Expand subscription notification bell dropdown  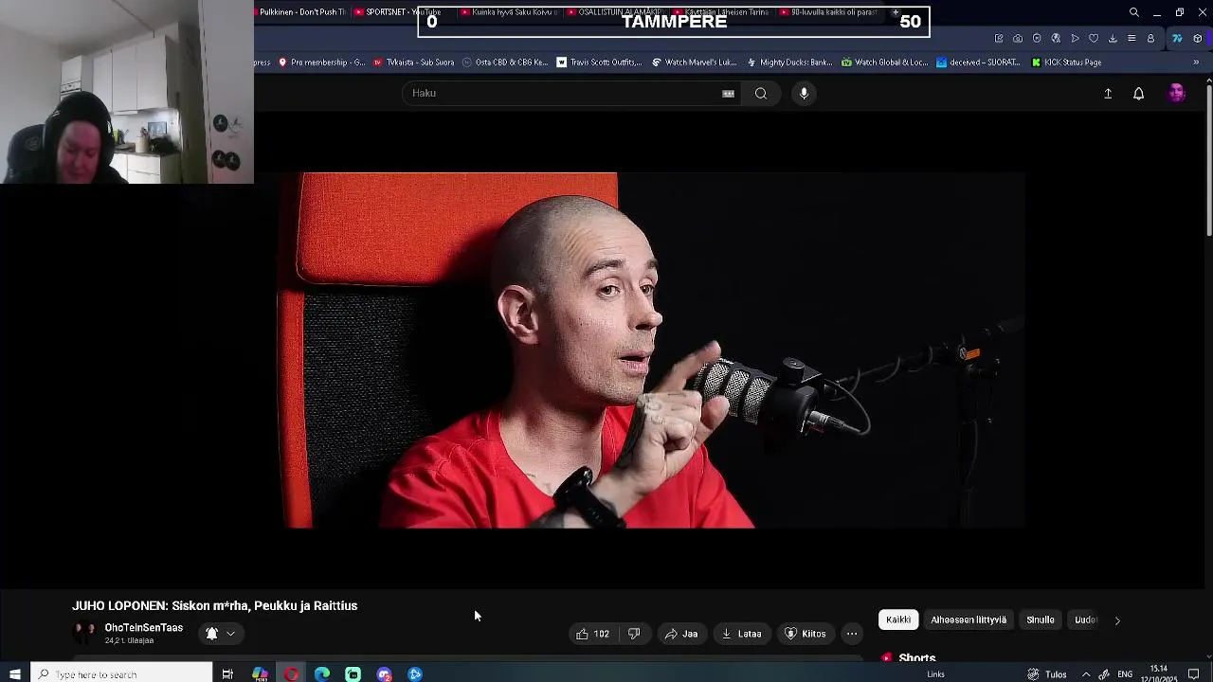click(x=221, y=634)
